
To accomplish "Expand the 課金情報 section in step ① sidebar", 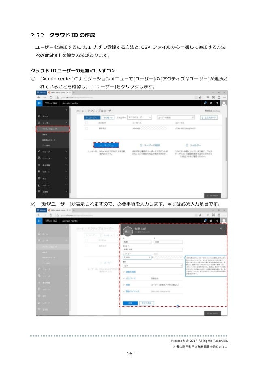I will [x=67, y=165].
